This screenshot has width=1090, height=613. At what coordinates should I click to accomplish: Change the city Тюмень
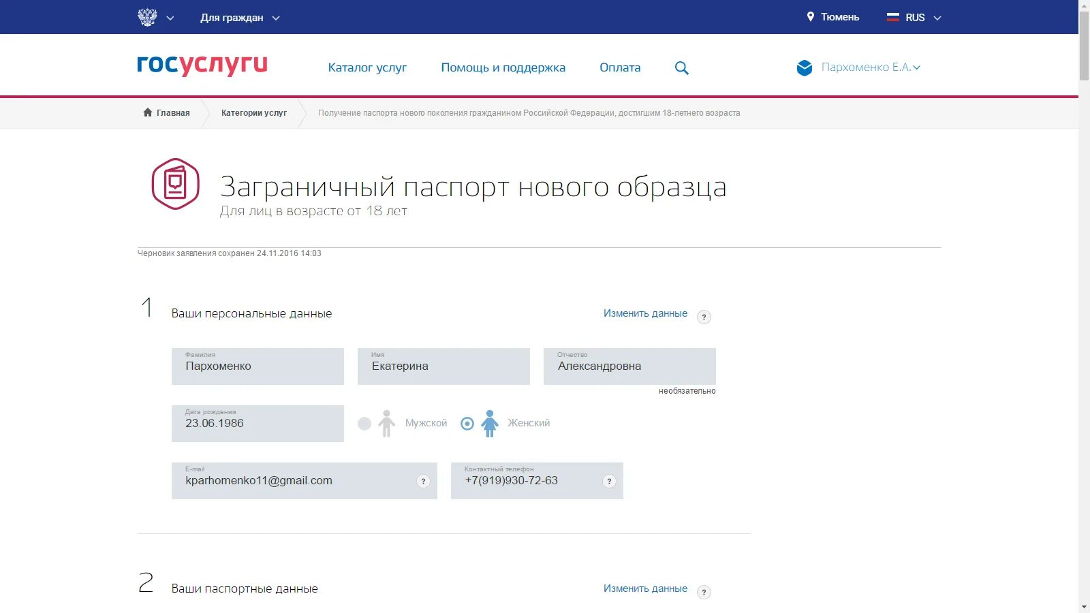[840, 17]
